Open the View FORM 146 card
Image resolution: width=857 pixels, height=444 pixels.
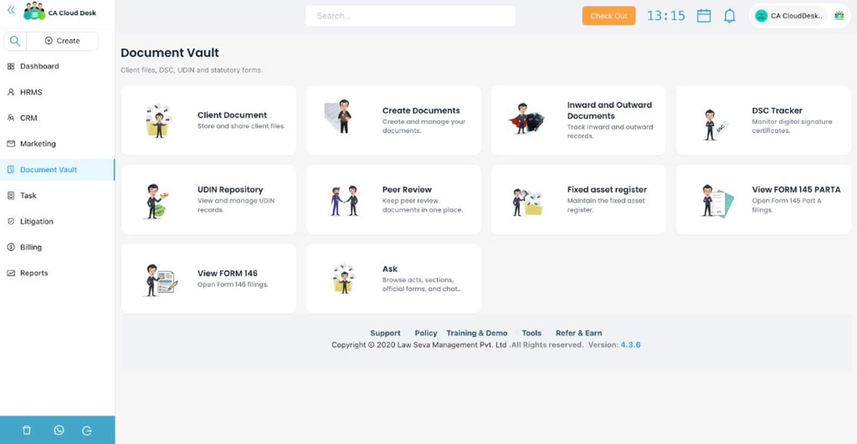tap(209, 279)
